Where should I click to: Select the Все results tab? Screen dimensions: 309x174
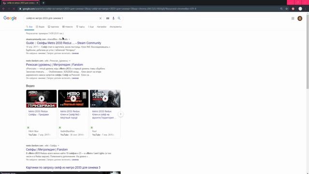point(29,27)
